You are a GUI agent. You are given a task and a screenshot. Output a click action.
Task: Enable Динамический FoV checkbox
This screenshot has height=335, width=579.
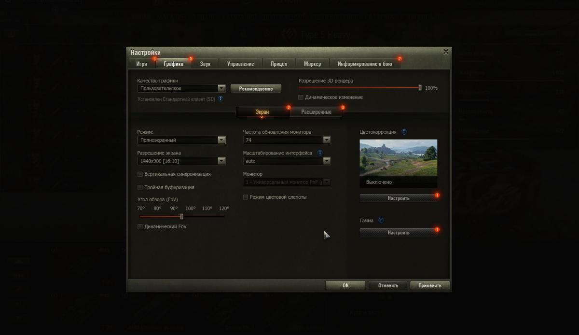tap(140, 226)
